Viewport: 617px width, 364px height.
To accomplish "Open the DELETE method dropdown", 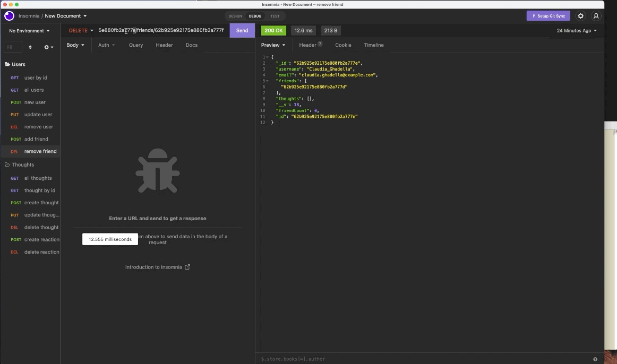I will click(80, 30).
